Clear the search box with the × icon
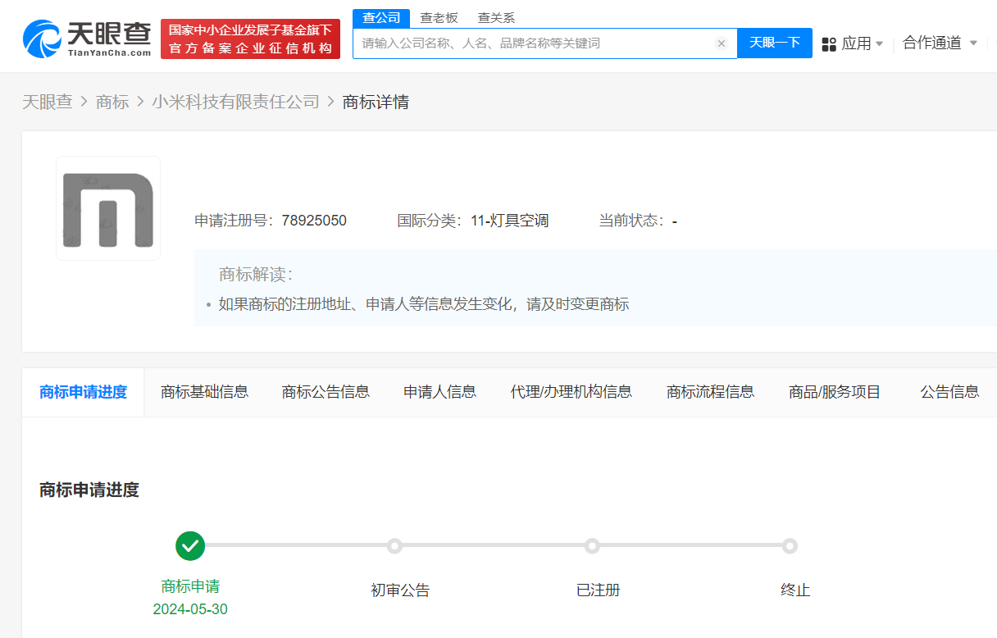 click(x=721, y=43)
